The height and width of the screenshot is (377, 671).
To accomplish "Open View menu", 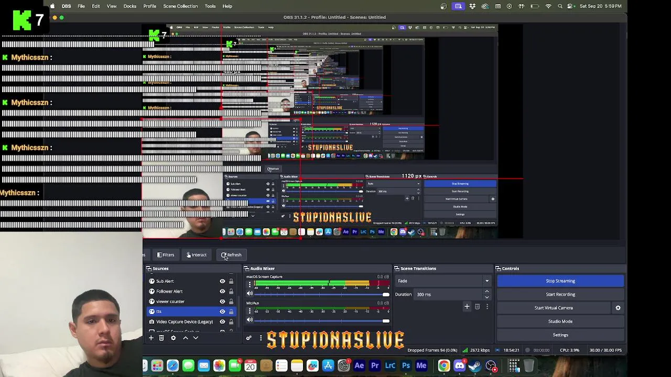I will pos(112,6).
